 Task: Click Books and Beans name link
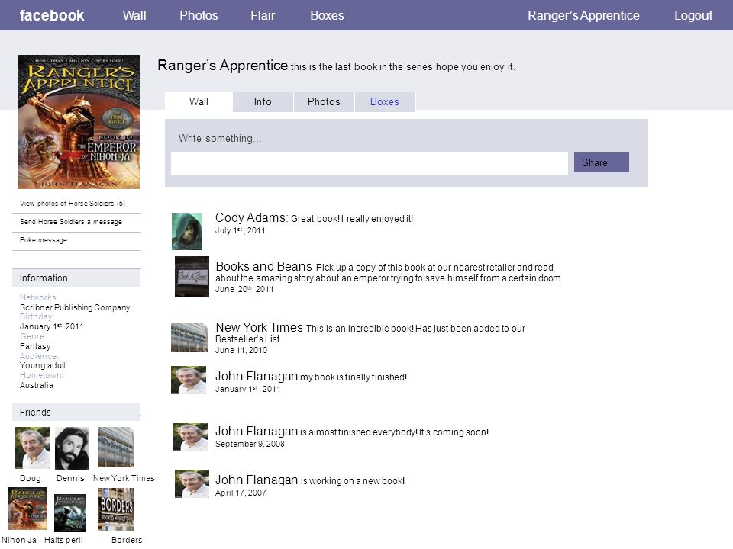[263, 266]
